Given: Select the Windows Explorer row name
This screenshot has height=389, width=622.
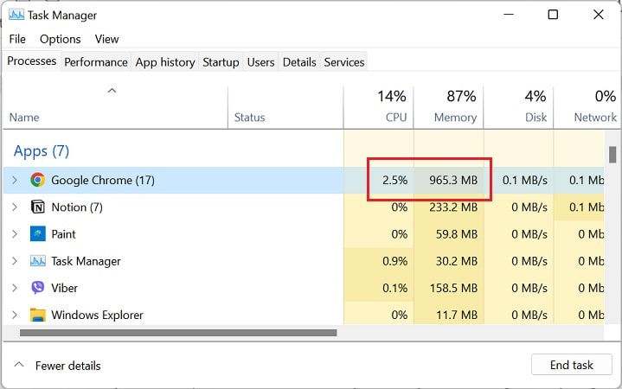Looking at the screenshot, I should point(97,315).
